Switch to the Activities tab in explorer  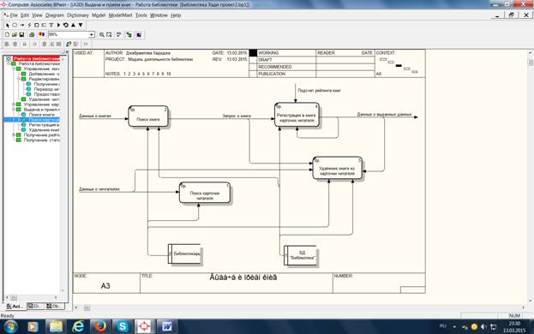(15, 306)
